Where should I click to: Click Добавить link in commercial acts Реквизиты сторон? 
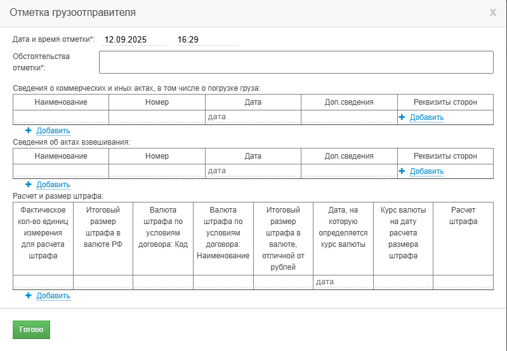(426, 117)
